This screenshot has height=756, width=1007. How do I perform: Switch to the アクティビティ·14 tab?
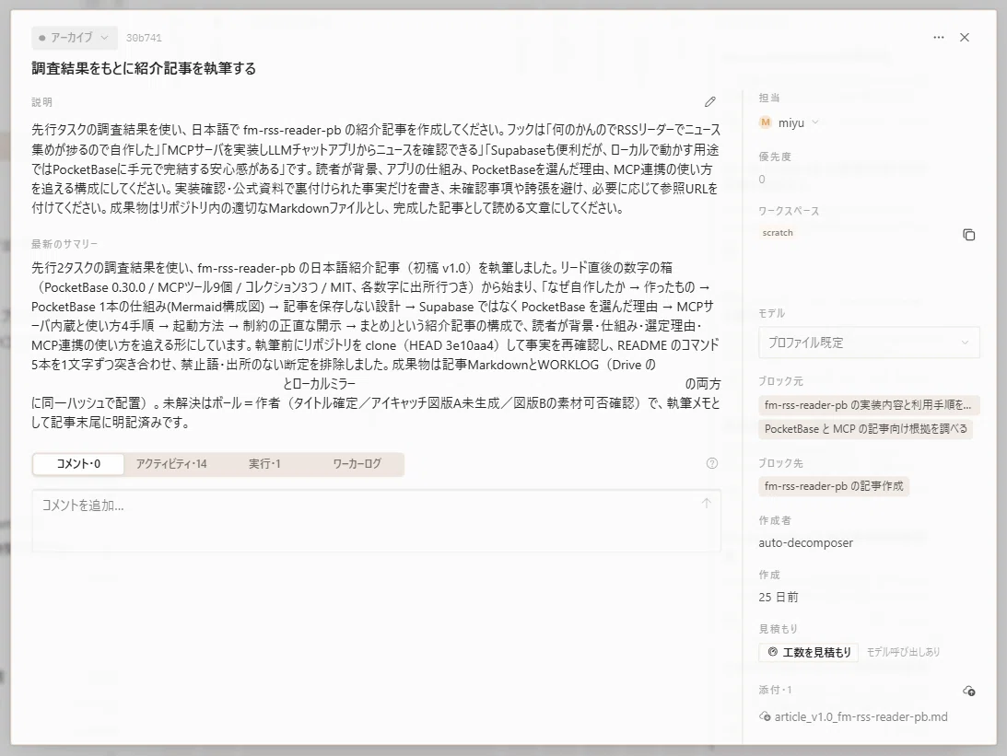pyautogui.click(x=171, y=464)
